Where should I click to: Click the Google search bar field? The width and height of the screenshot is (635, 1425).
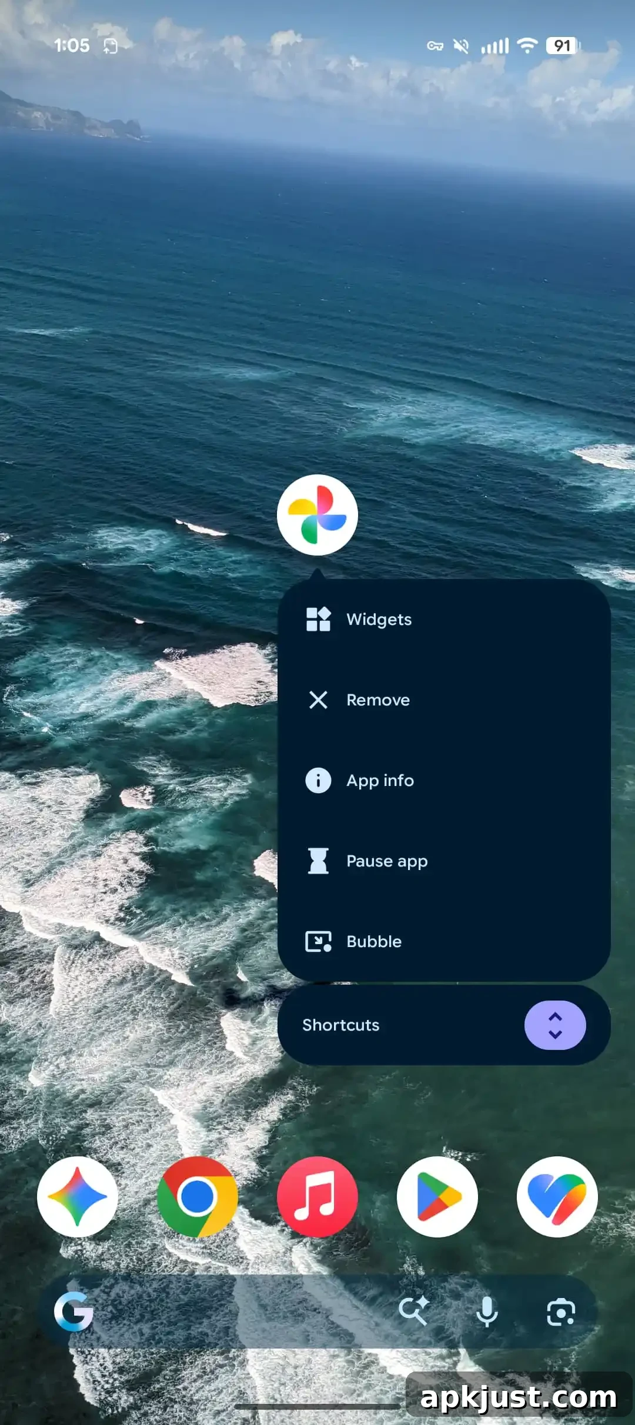(317, 1312)
